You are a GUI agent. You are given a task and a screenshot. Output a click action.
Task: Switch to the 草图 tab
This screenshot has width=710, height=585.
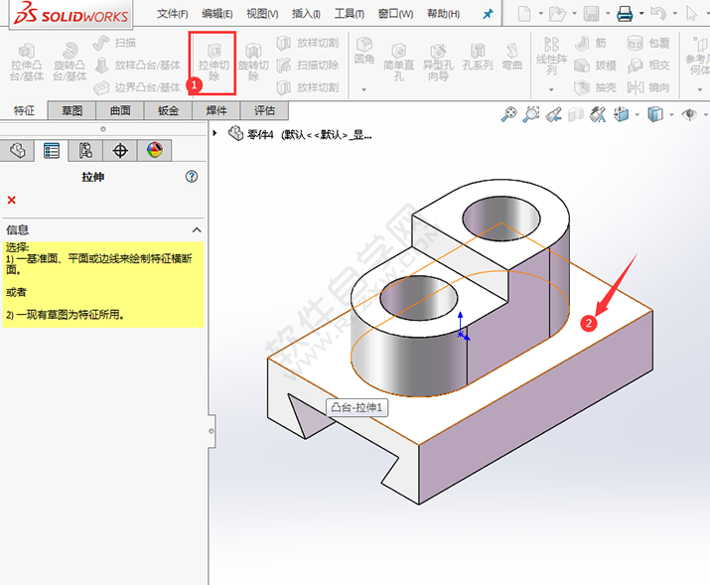[x=71, y=110]
